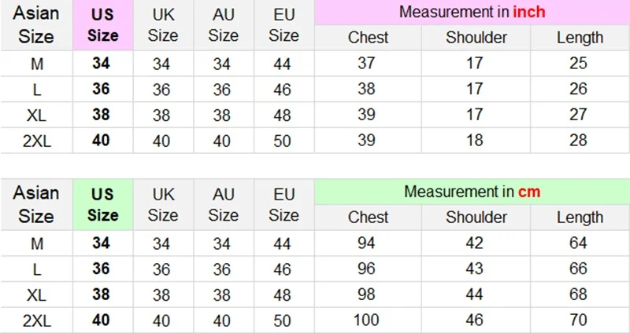Select the "Measurement in inch" header
The image size is (630, 333).
[472, 12]
